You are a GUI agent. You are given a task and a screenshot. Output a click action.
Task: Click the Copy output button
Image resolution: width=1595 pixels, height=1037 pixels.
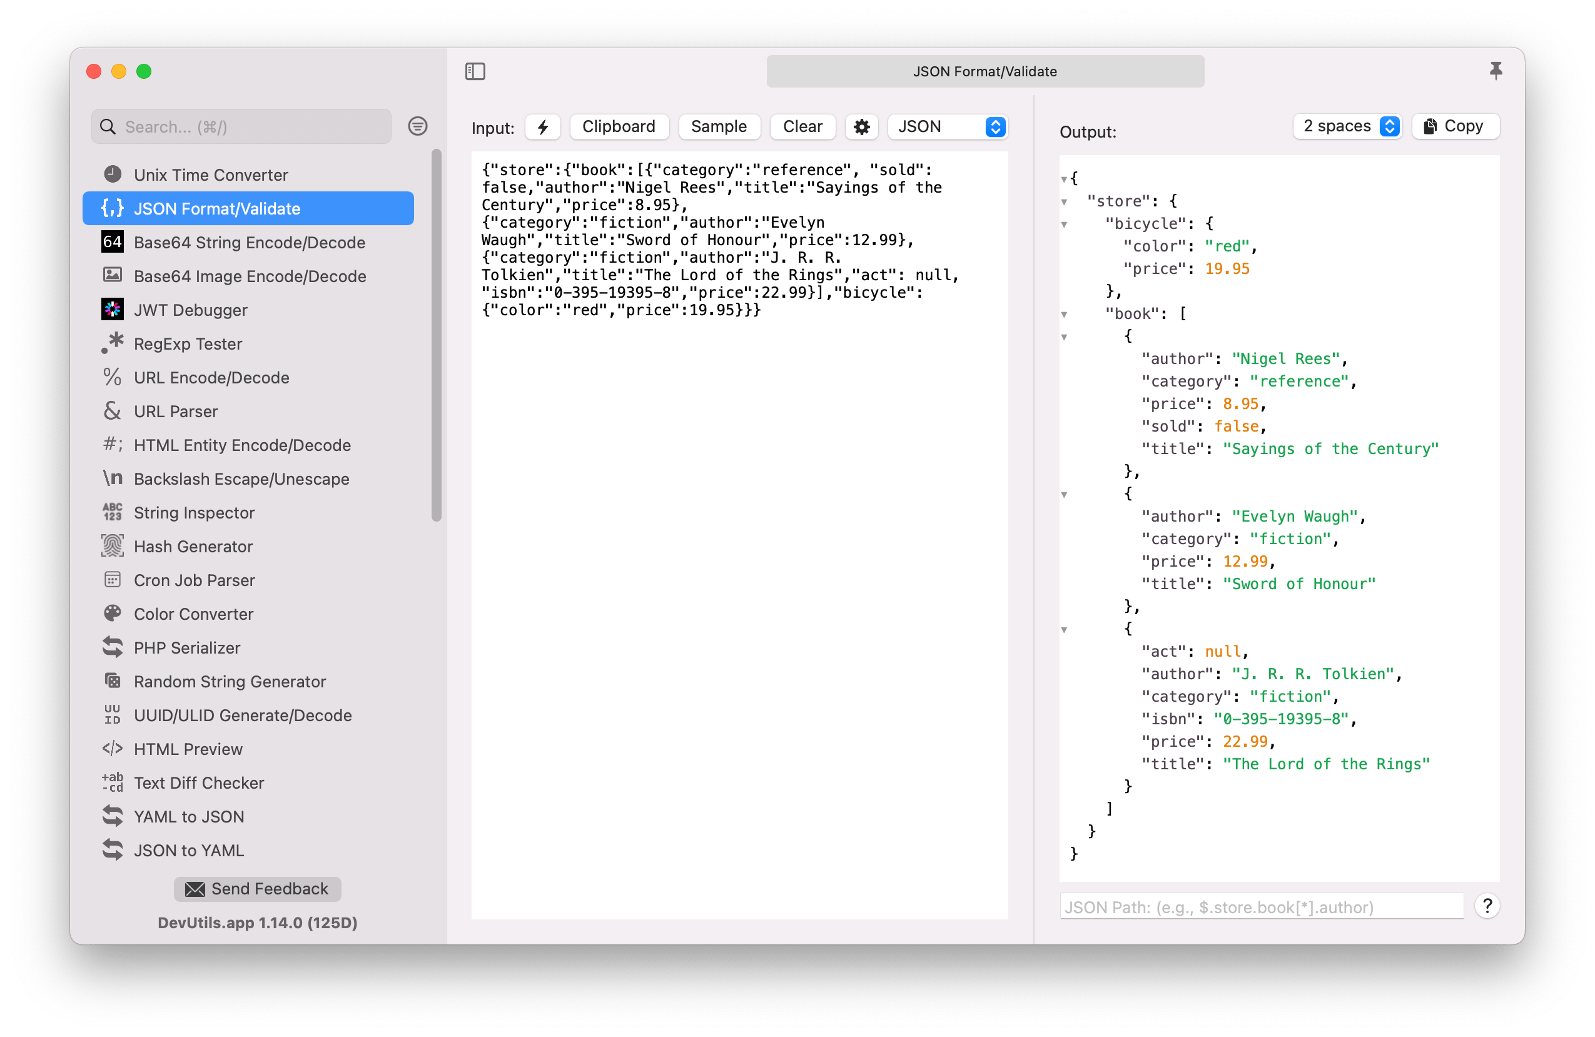click(1452, 127)
